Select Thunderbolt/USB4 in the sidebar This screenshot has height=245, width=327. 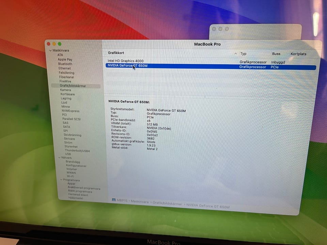(x=77, y=150)
